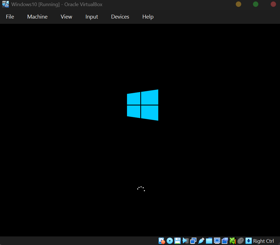Open the View menu

(66, 17)
